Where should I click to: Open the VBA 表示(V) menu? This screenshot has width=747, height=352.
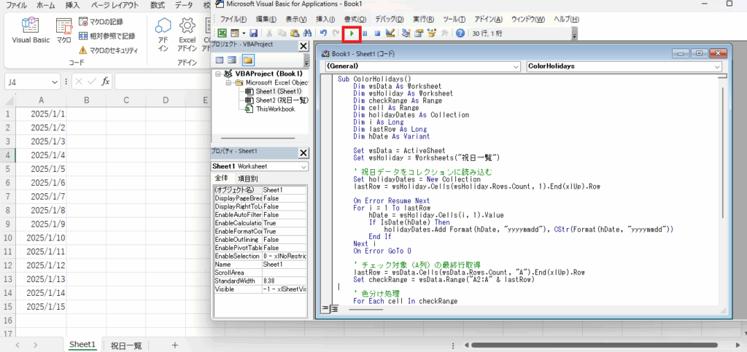(x=296, y=19)
